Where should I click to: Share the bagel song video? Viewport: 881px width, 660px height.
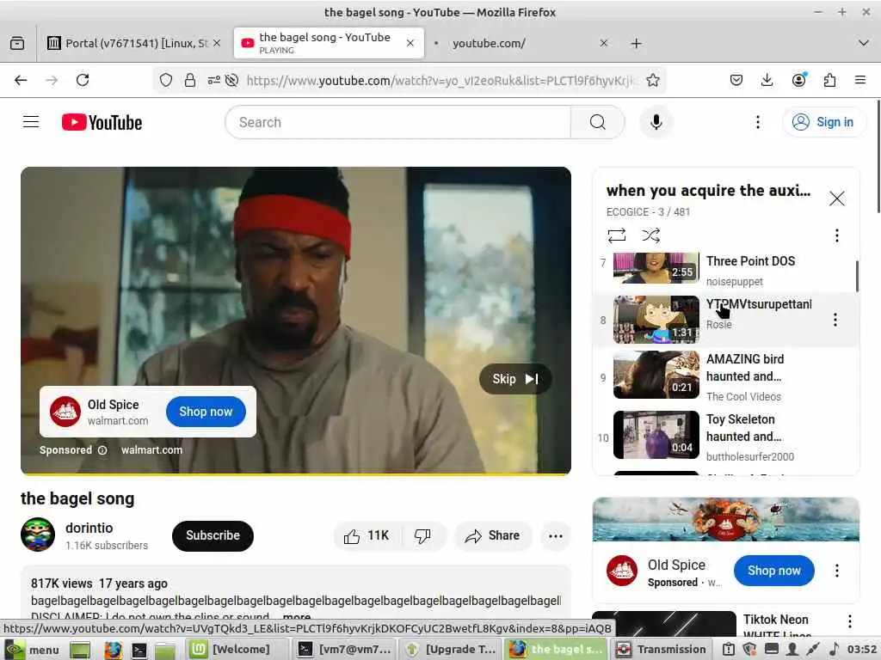[x=493, y=536]
